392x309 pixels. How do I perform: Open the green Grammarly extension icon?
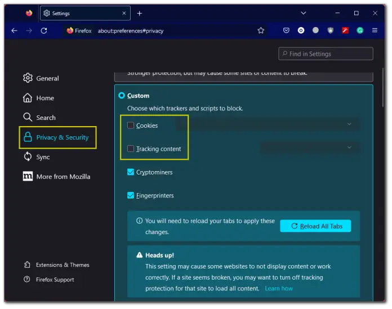click(360, 30)
